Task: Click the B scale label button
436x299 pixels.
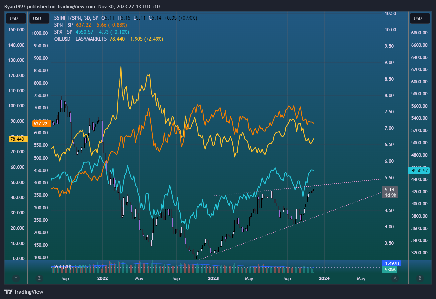Action: 420,278
